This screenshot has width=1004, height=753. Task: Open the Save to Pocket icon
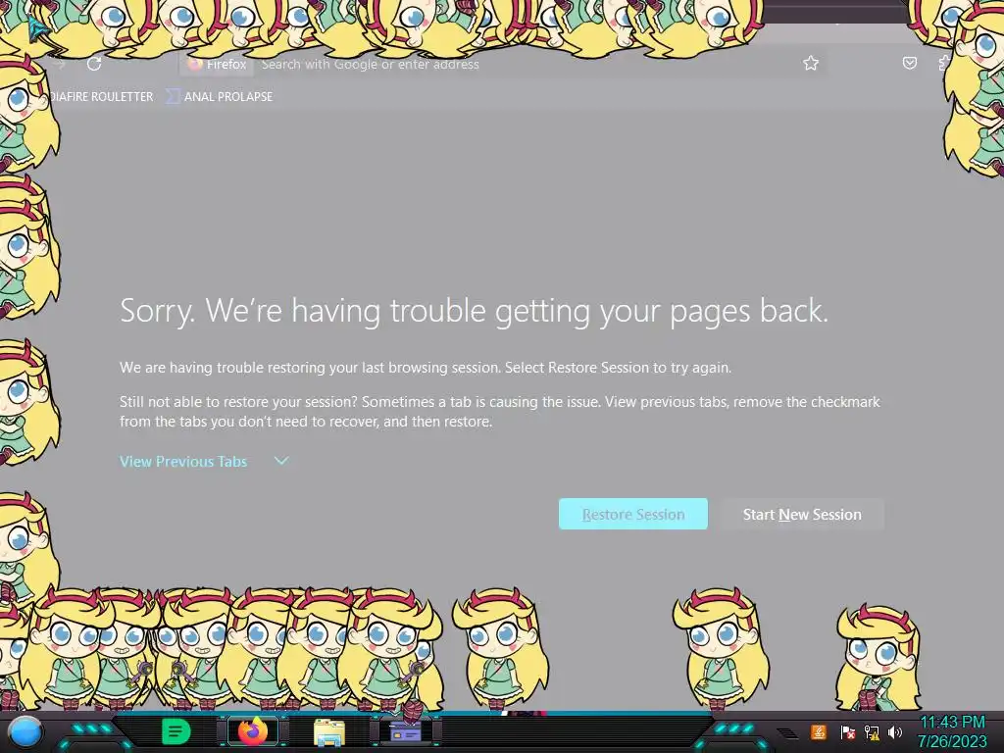point(909,63)
